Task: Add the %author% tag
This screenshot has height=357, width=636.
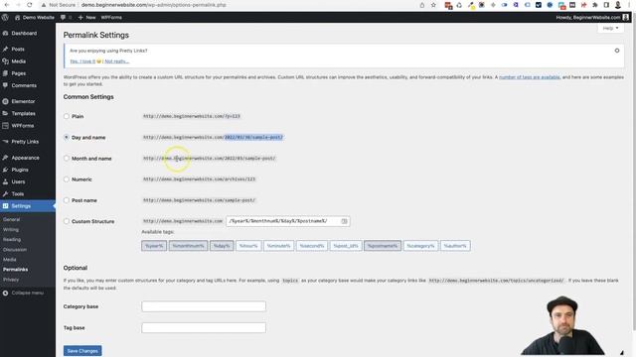Action: click(x=455, y=246)
